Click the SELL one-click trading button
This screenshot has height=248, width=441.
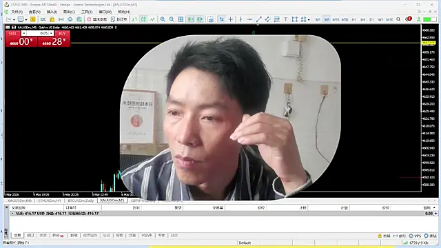coord(12,34)
